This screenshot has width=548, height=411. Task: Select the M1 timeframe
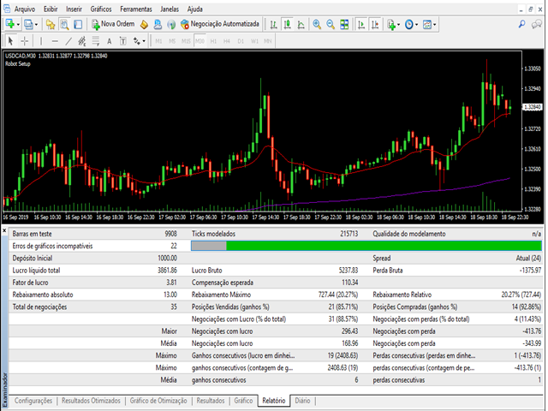click(x=158, y=41)
